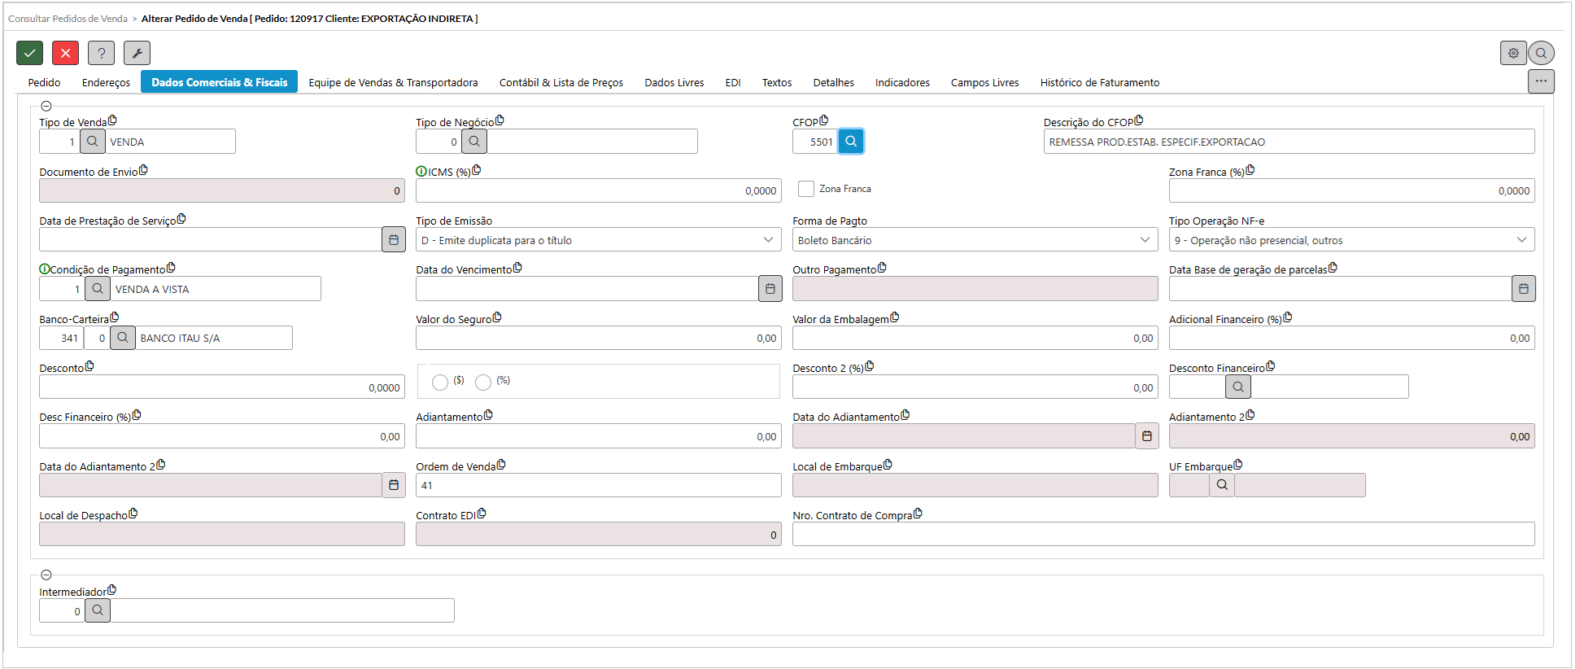Click the Desconto value field

pos(222,387)
